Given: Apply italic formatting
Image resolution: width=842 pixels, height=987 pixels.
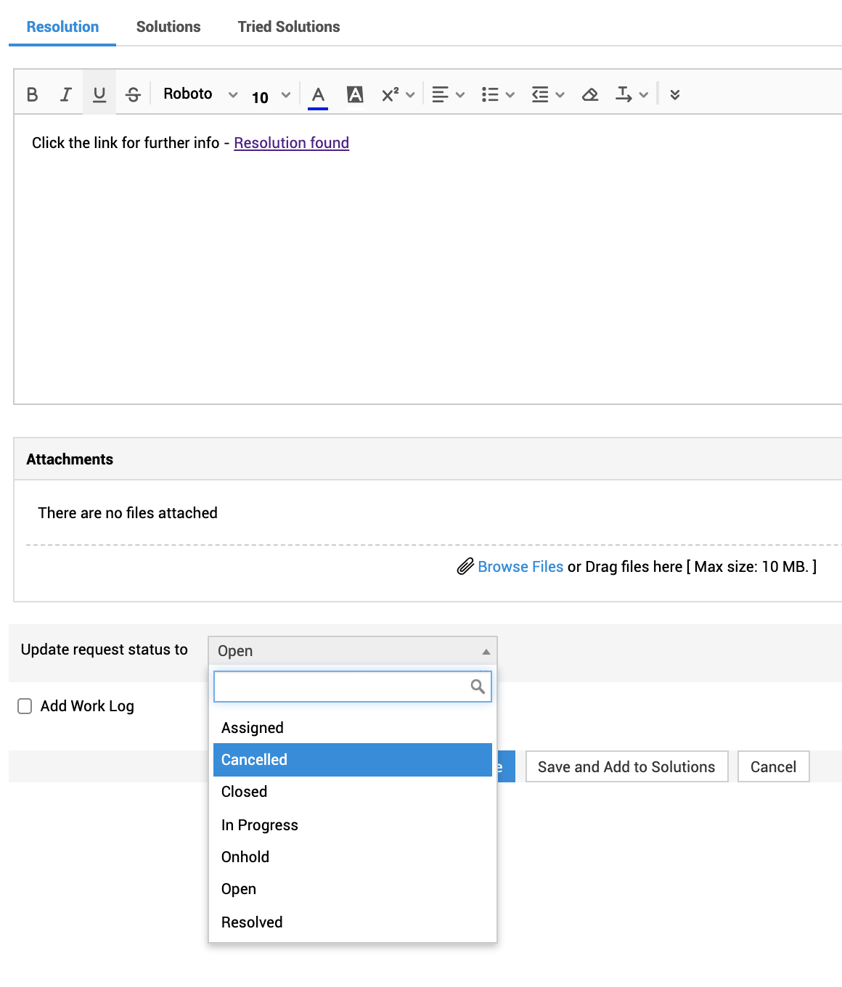Looking at the screenshot, I should coord(66,94).
